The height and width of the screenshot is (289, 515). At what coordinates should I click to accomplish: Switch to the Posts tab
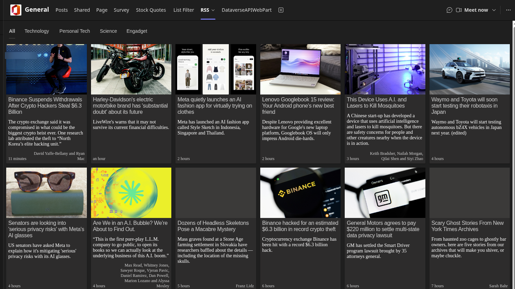(x=62, y=10)
